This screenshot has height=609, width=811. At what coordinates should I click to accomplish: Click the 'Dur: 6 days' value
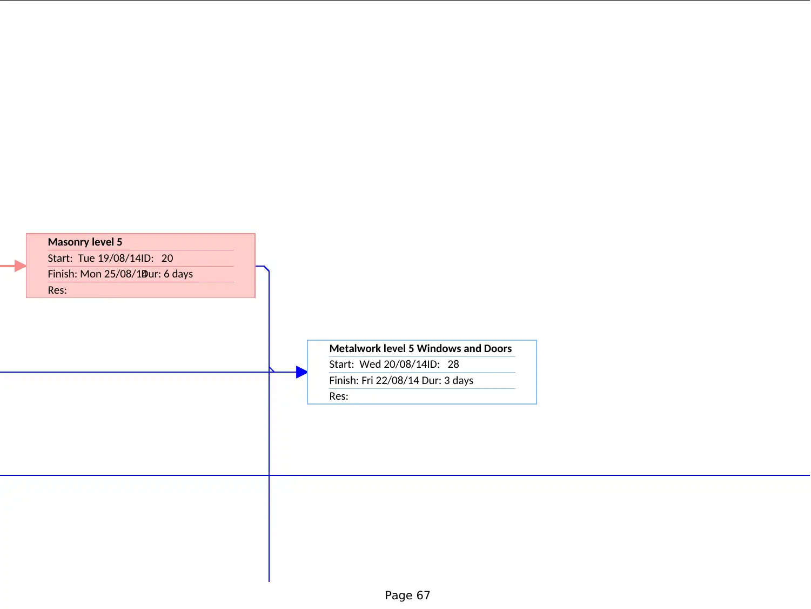tap(167, 274)
